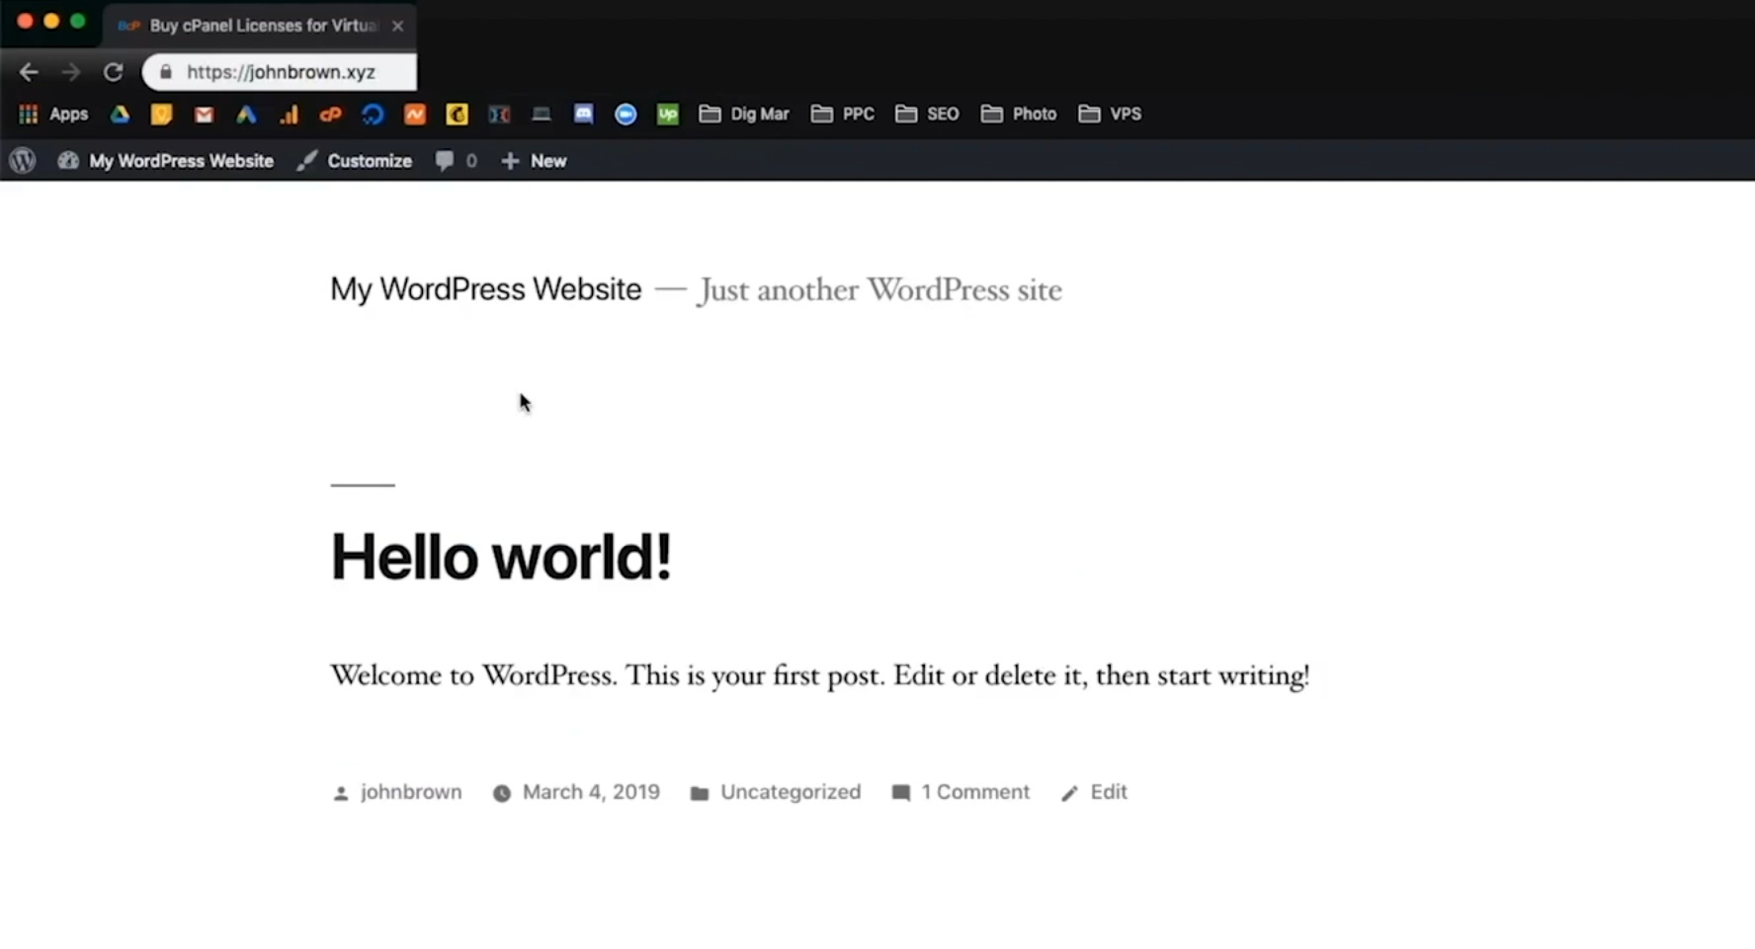Screen dimensions: 1755x949
Task: Click the URL address bar field
Action: 287,72
